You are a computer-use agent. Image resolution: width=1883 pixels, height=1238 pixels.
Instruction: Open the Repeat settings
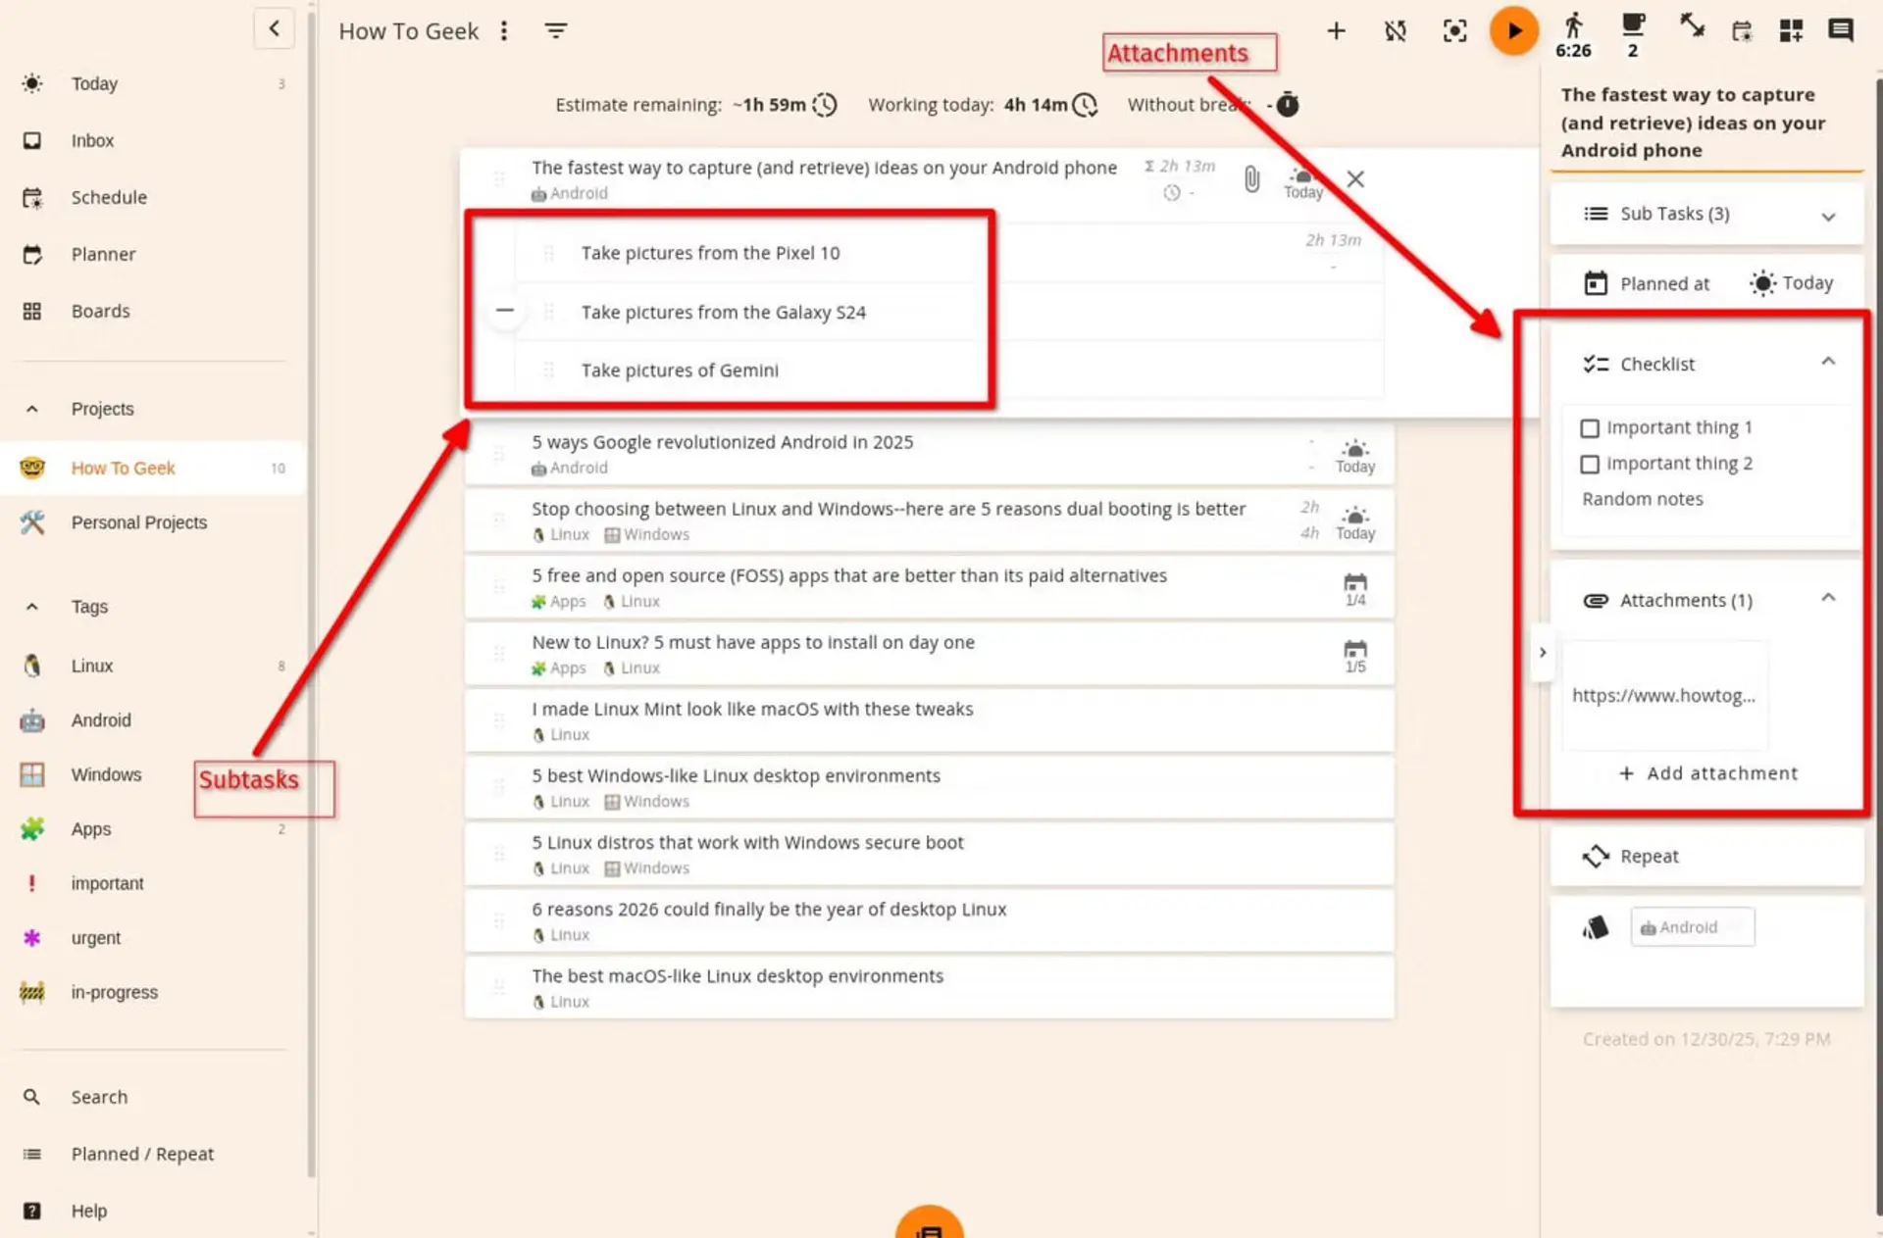(1706, 857)
